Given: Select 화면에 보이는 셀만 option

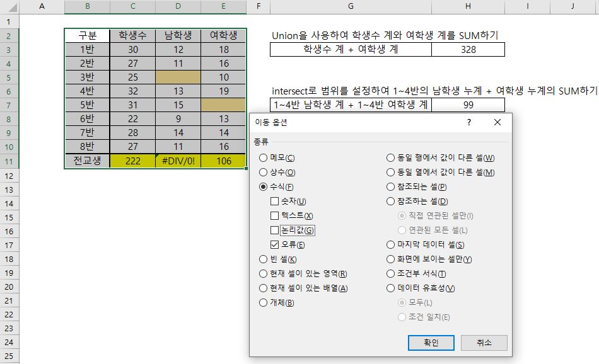Looking at the screenshot, I should coord(390,260).
